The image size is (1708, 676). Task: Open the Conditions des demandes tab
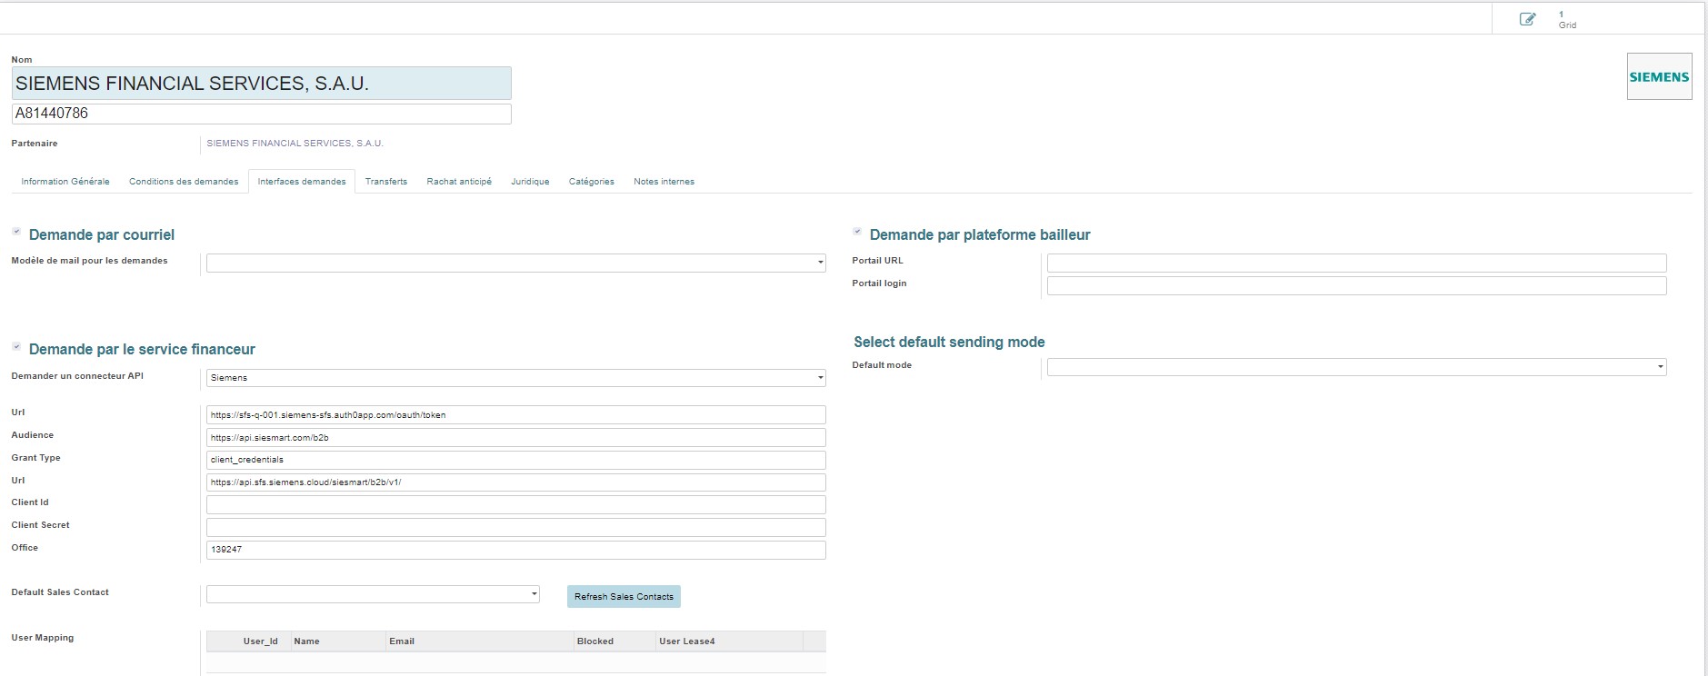pyautogui.click(x=184, y=182)
